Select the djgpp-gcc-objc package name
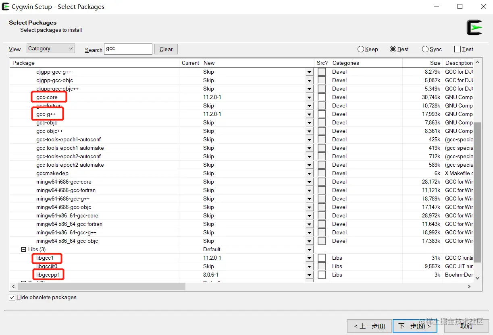This screenshot has width=493, height=335. tap(54, 80)
